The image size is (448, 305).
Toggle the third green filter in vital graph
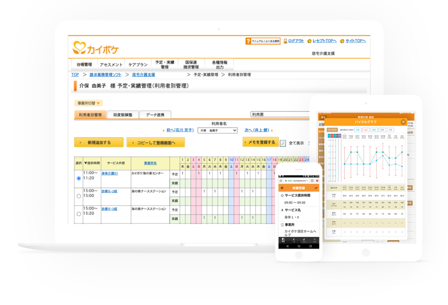(374, 130)
